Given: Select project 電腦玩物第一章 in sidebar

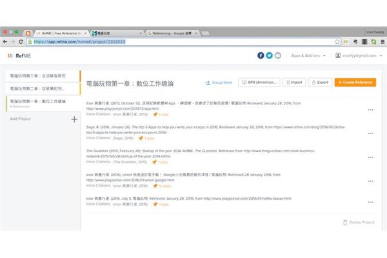Looking at the screenshot, I should pos(43,103).
